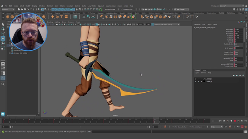Choose the Lasso Select tool
Screen dimensions: 248x139
click(x=3, y=29)
